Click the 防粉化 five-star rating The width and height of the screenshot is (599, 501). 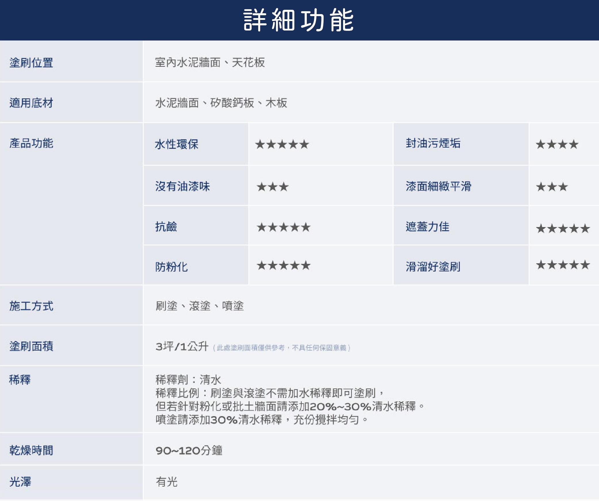(x=284, y=265)
